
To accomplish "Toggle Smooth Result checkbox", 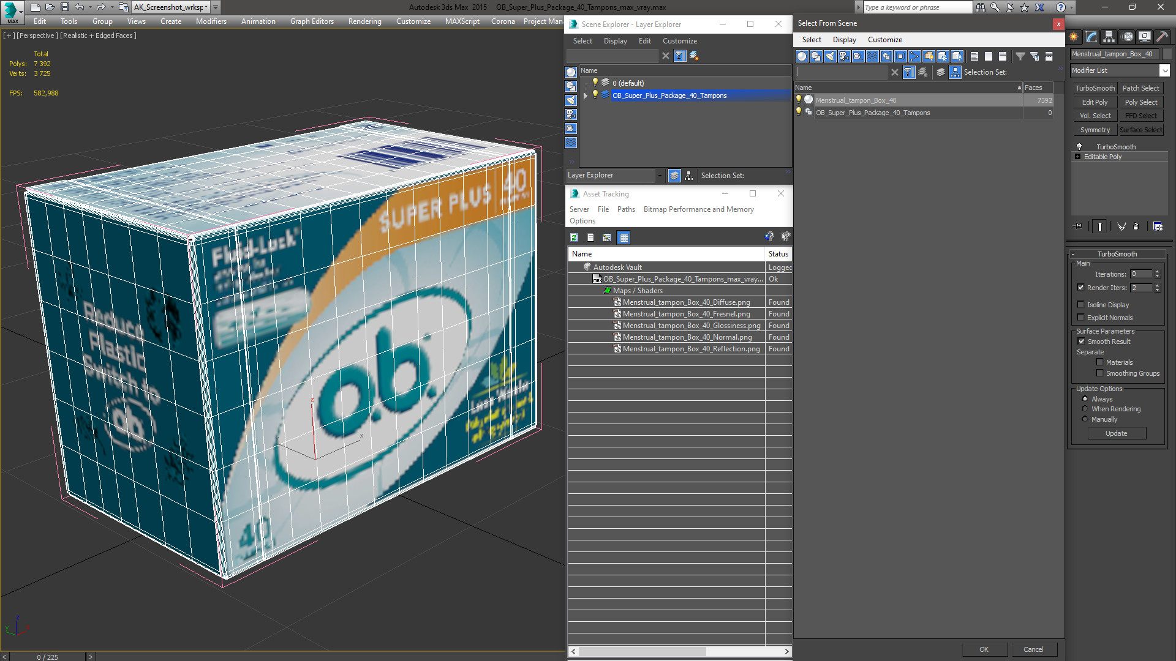I will coord(1081,342).
